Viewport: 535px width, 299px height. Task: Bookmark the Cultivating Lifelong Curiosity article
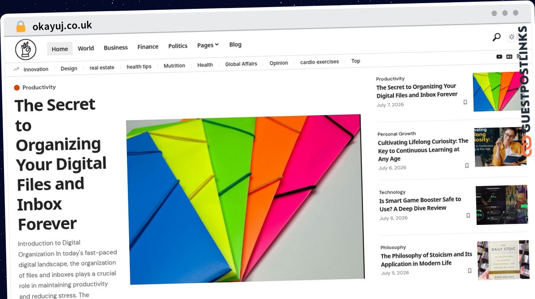point(467,166)
